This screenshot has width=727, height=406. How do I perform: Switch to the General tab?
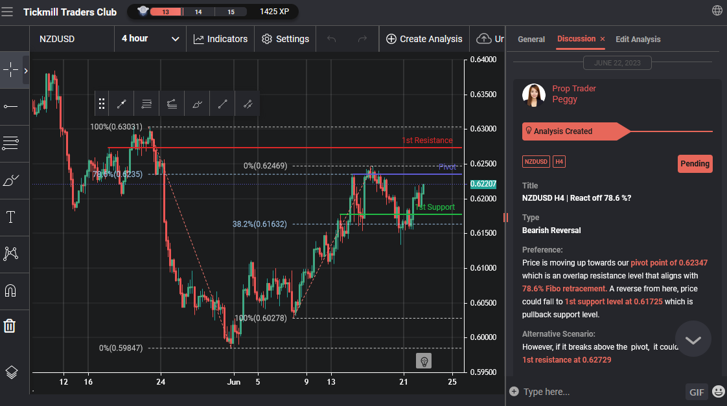(531, 39)
